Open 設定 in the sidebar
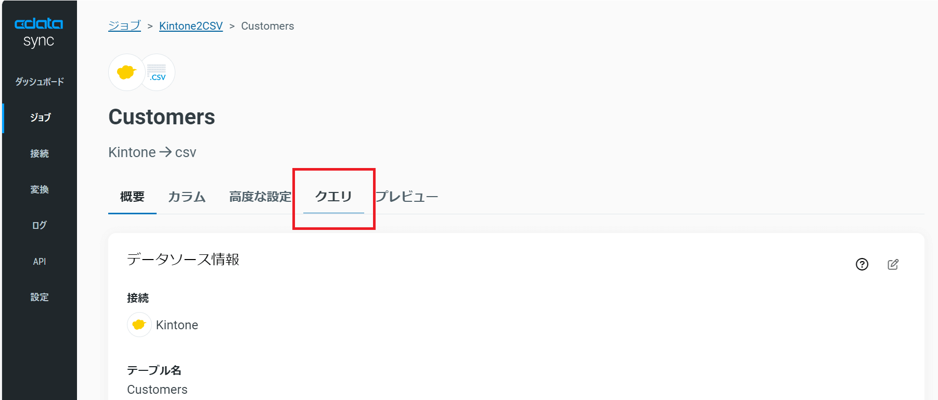 coord(40,297)
